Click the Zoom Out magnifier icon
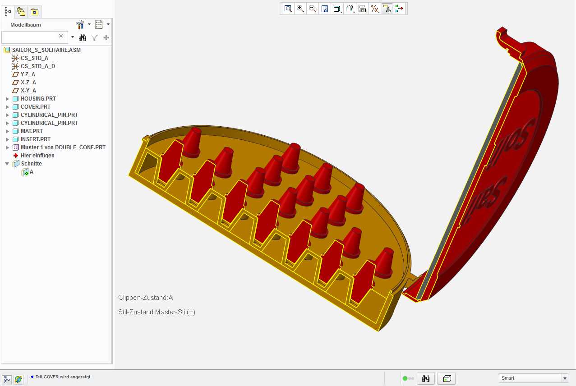Image resolution: width=576 pixels, height=386 pixels. [312, 9]
